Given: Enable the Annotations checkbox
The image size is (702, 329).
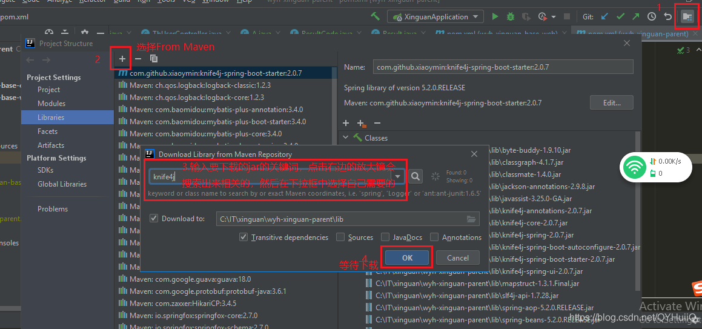Looking at the screenshot, I should pos(434,238).
